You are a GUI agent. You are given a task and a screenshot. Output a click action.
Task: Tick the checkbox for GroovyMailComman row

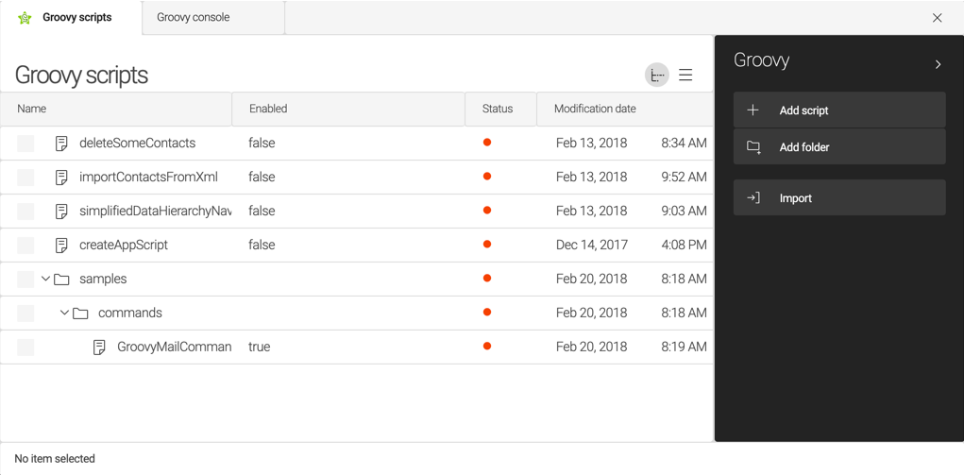pyautogui.click(x=25, y=347)
